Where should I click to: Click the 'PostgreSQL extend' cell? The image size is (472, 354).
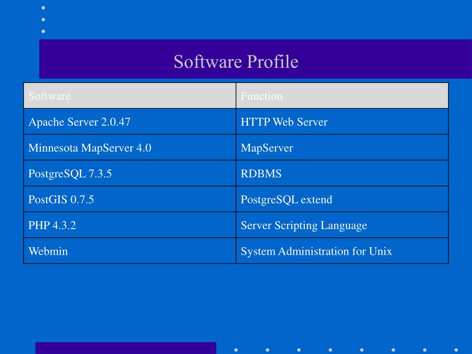point(342,199)
